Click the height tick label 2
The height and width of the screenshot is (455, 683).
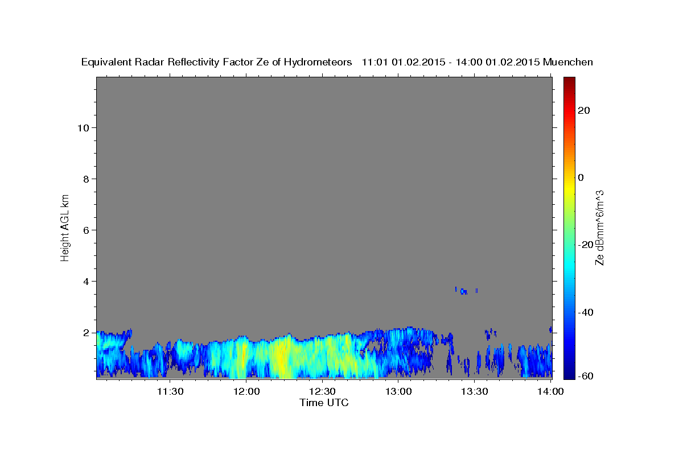pyautogui.click(x=86, y=332)
